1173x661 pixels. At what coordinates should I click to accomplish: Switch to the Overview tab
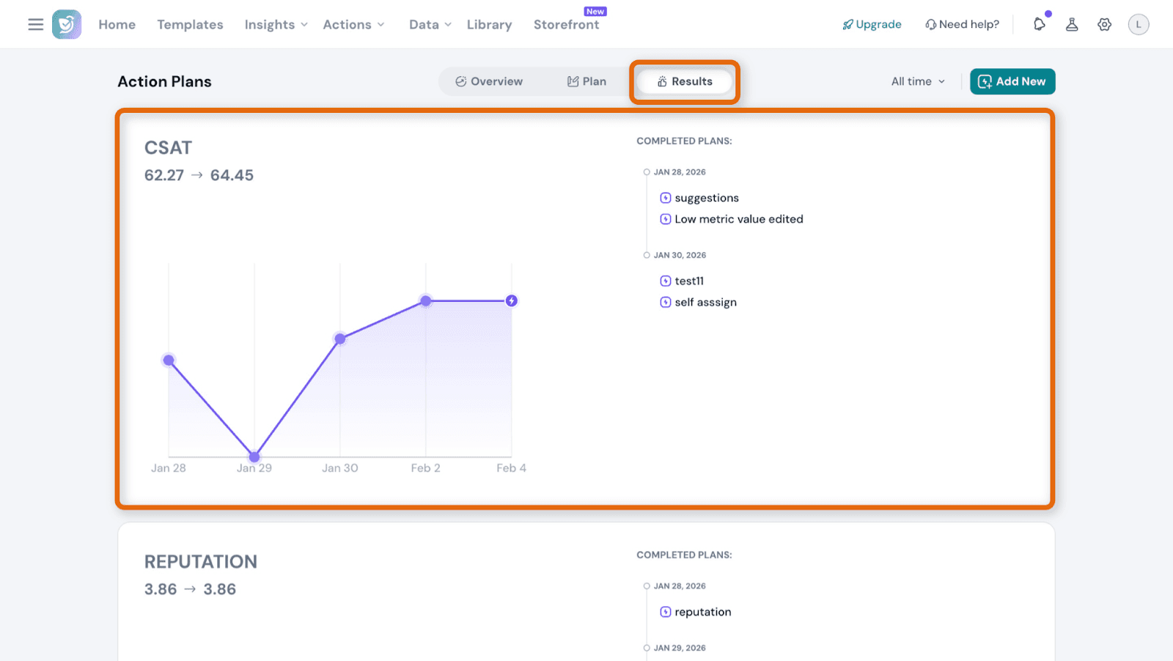[x=489, y=81]
